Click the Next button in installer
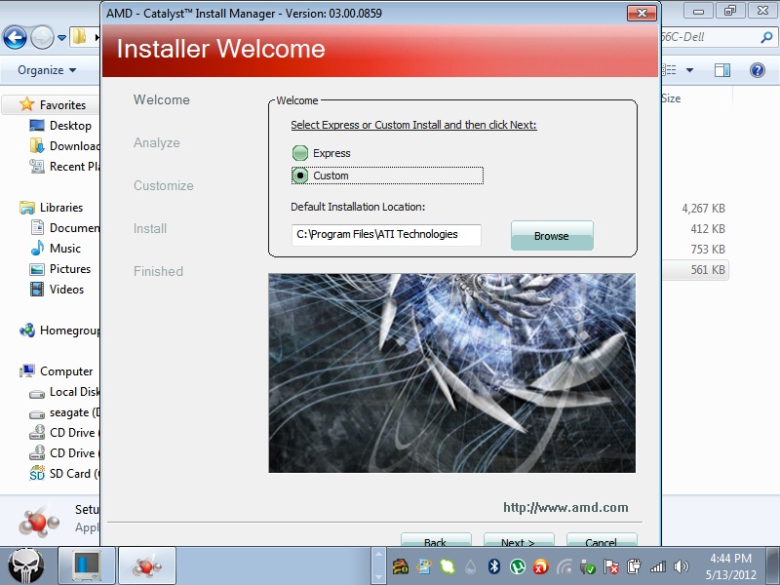The height and width of the screenshot is (585, 780). tap(519, 540)
